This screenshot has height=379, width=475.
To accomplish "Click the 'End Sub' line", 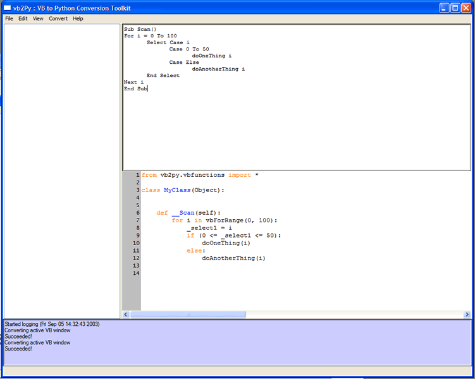I will tap(135, 88).
